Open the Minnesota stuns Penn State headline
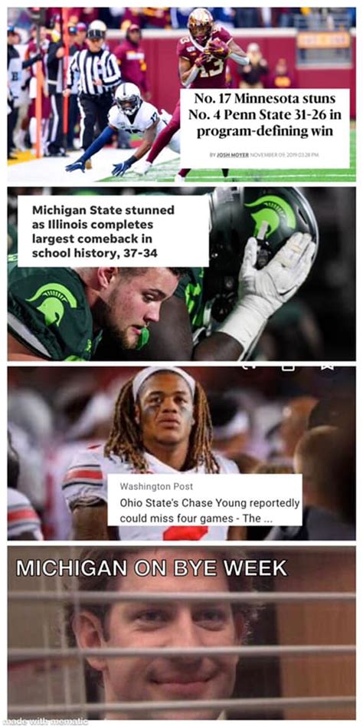363x727 pixels. (264, 114)
